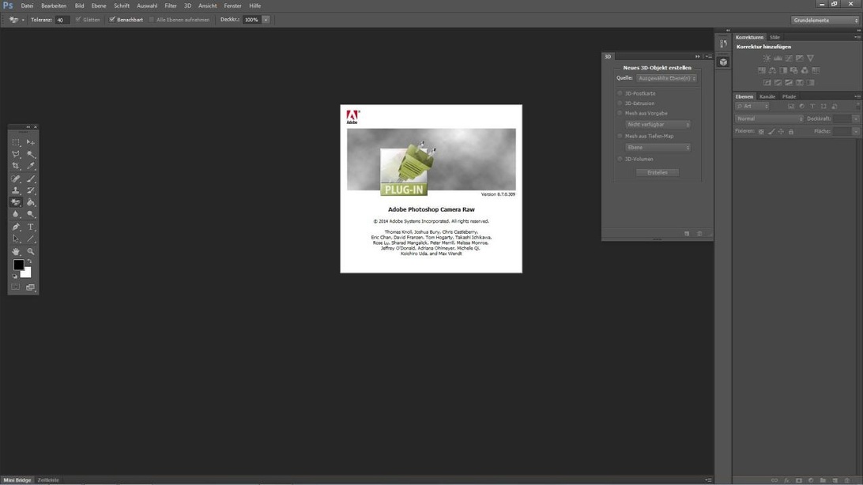Uncheck the Benachbart option

(112, 20)
